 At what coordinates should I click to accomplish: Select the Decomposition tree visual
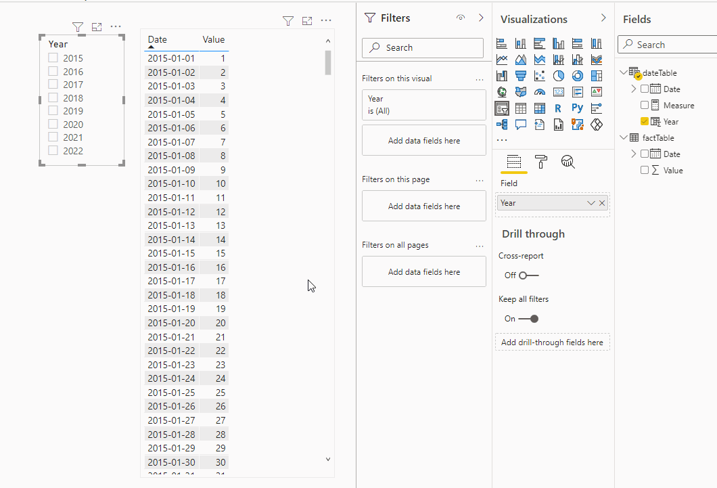502,125
